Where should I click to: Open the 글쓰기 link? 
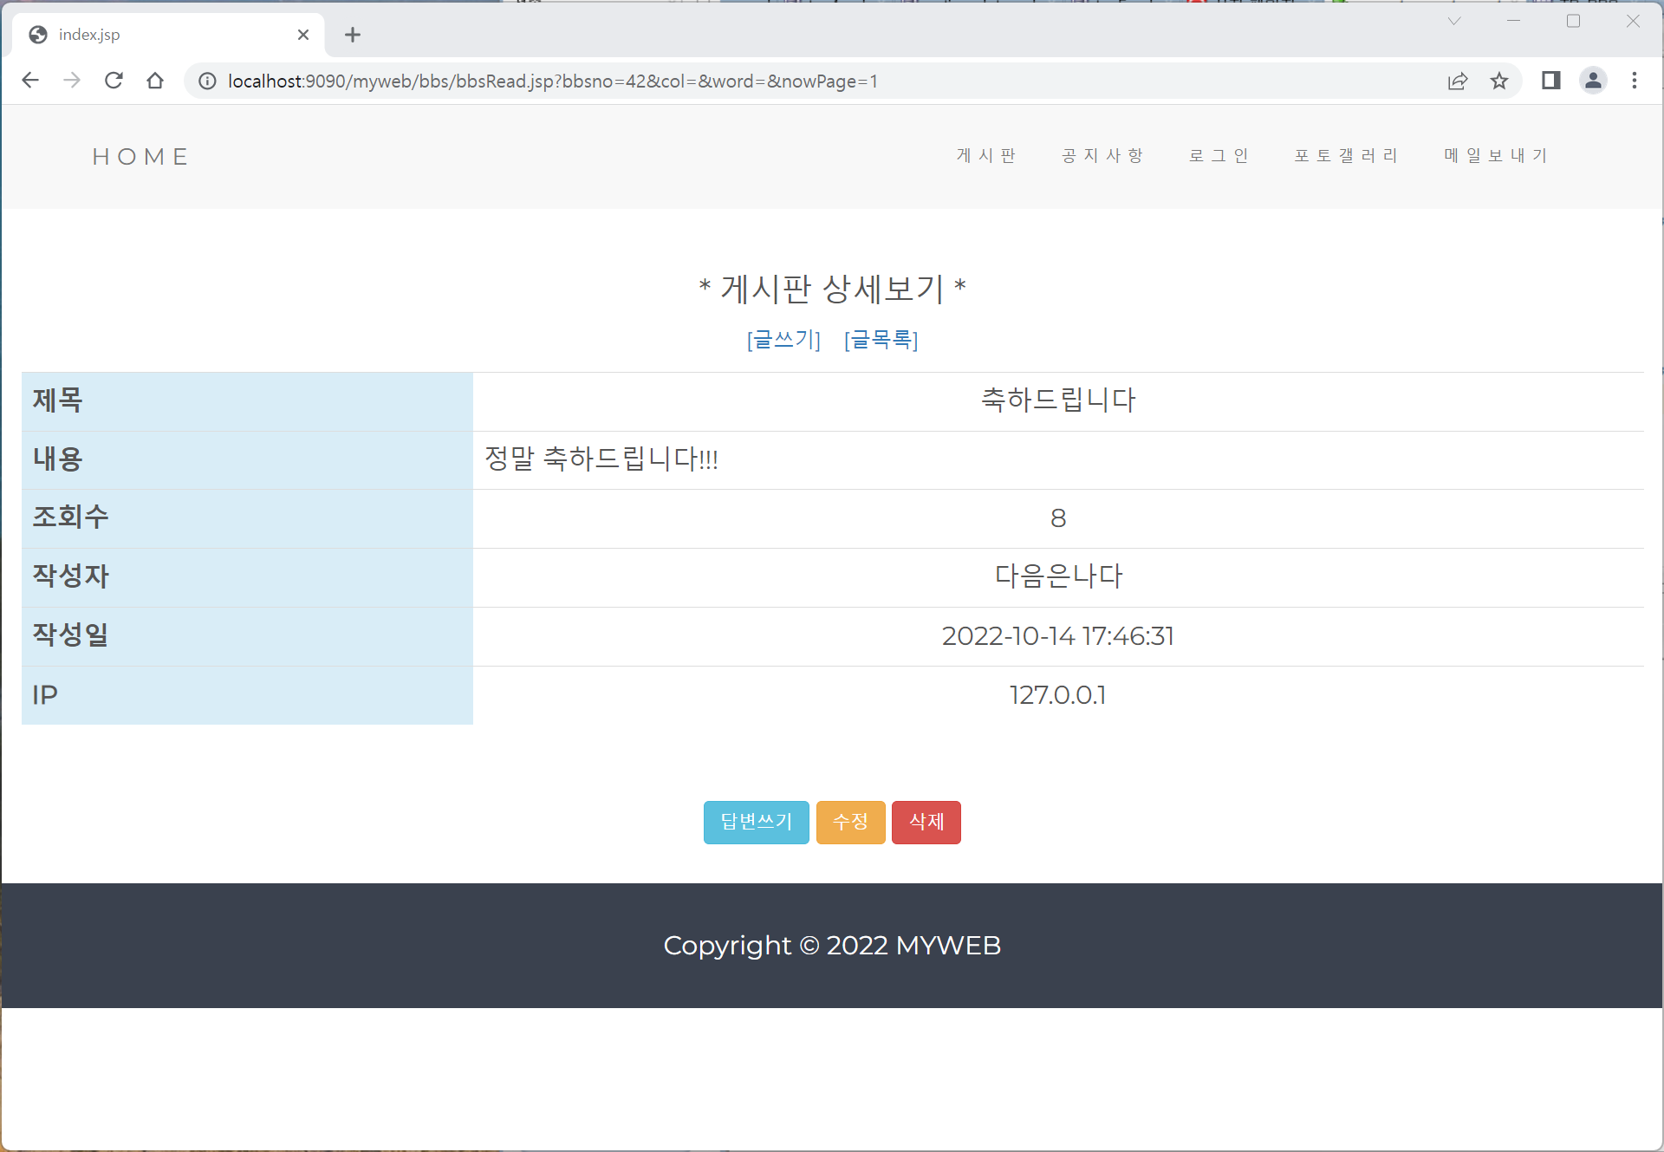click(x=783, y=340)
